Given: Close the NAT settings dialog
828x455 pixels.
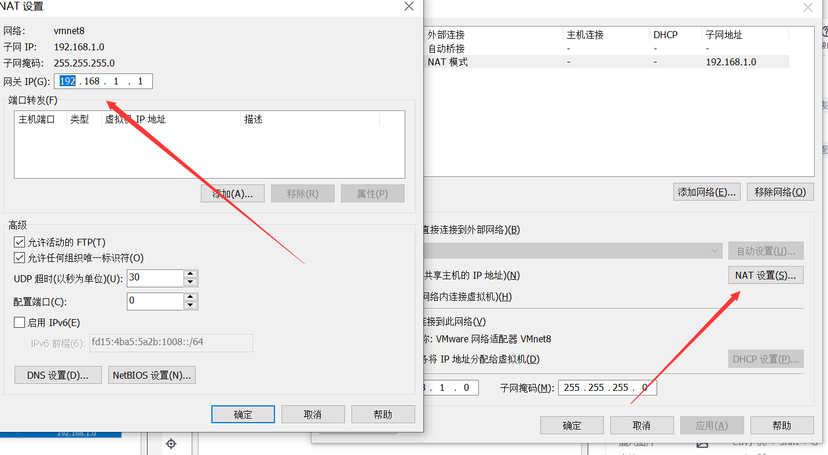Looking at the screenshot, I should (x=409, y=6).
